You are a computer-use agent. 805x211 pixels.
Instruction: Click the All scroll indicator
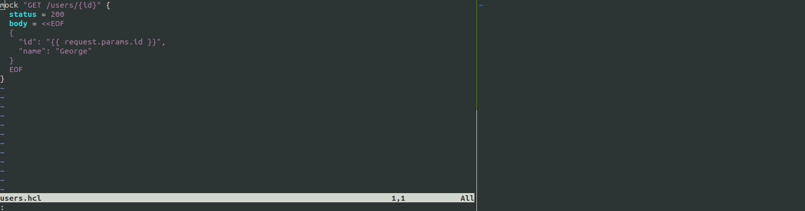tap(467, 198)
